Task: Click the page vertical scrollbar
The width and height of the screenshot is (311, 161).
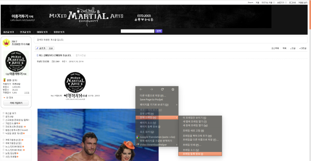Action: pos(309,80)
